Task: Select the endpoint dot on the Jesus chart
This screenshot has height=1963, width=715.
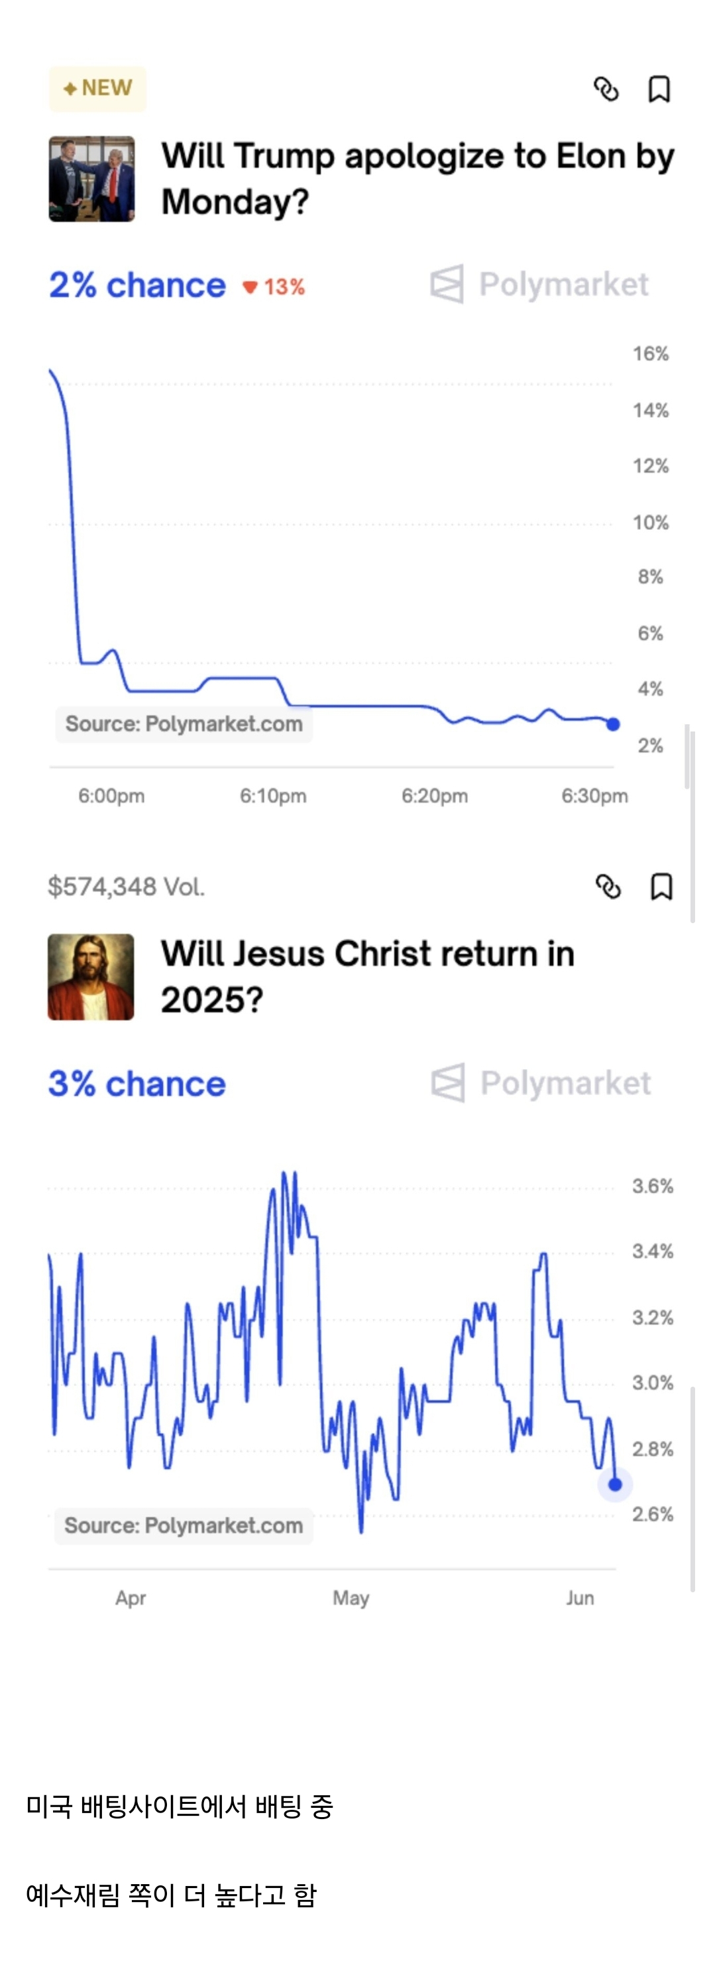Action: click(x=615, y=1484)
